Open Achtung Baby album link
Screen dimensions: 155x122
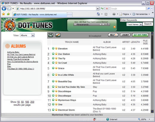point(13,52)
